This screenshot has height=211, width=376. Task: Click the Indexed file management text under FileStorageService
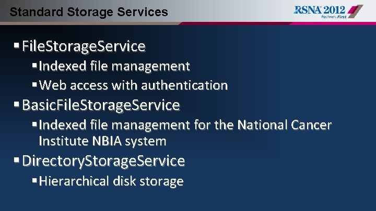click(x=114, y=66)
